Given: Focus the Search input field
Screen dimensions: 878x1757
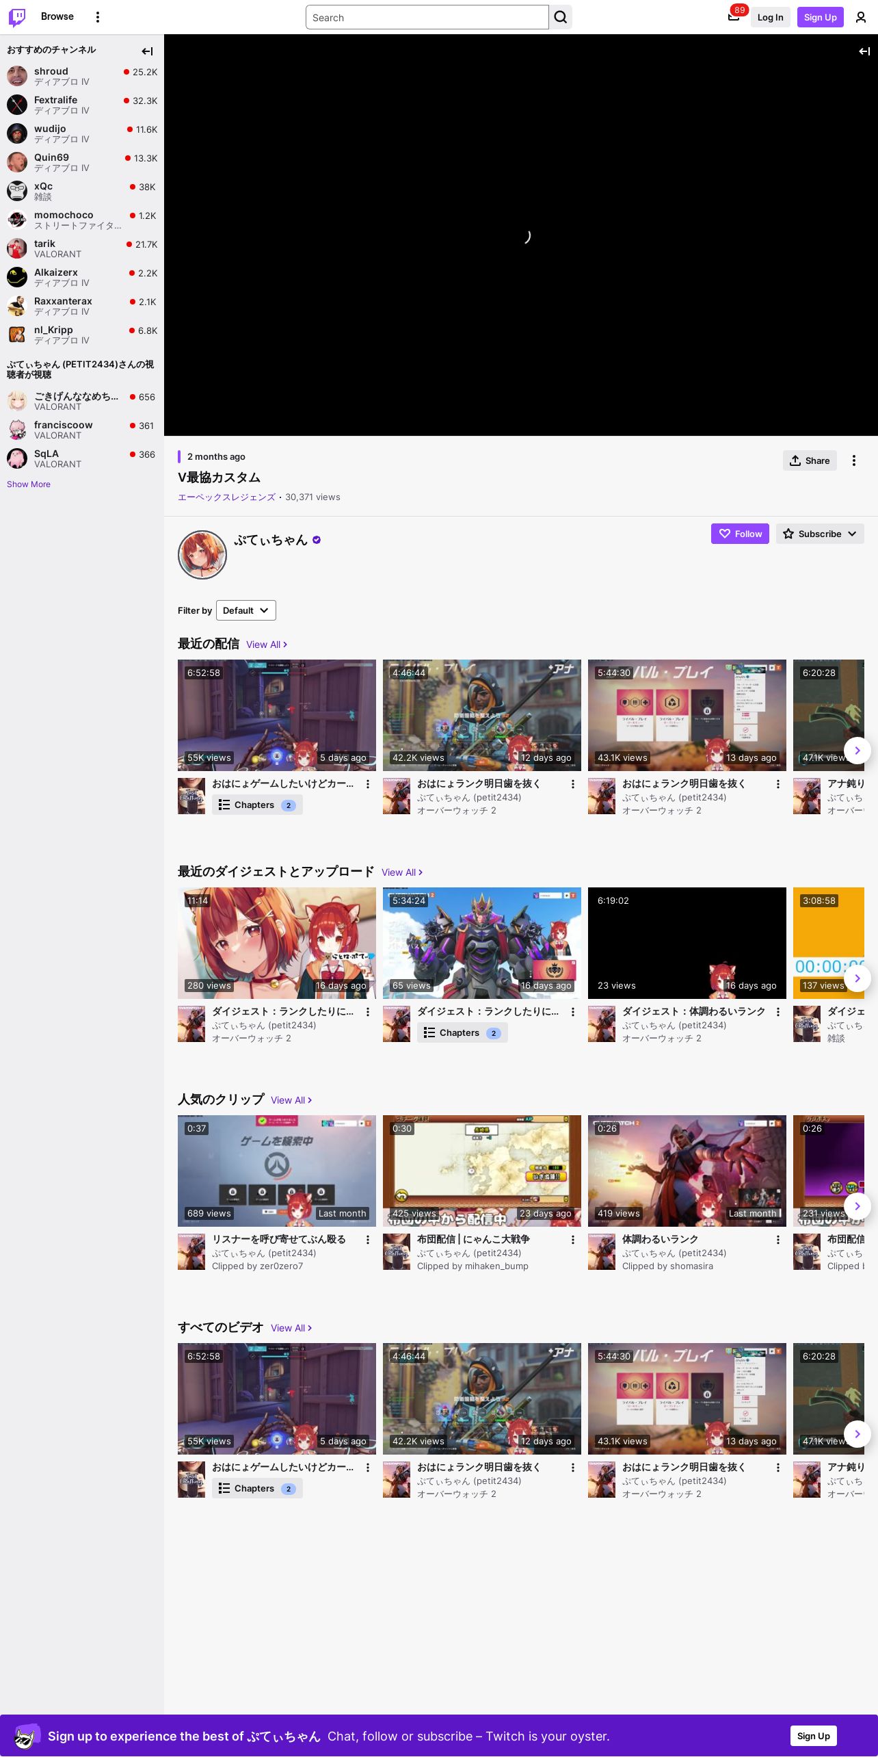Looking at the screenshot, I should [x=427, y=17].
